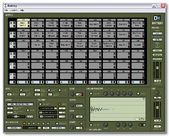Image resolution: width=169 pixels, height=136 pixels.
Task: Switch to the Pitch Envelope tab
Action: (94, 130)
